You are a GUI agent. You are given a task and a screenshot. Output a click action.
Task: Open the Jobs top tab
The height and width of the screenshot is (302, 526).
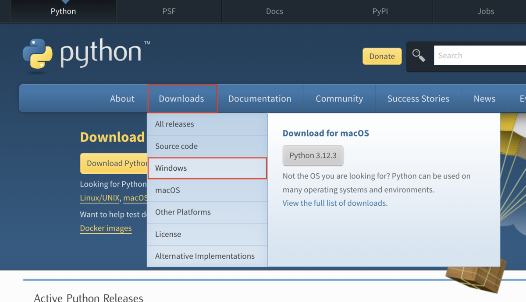(x=486, y=11)
